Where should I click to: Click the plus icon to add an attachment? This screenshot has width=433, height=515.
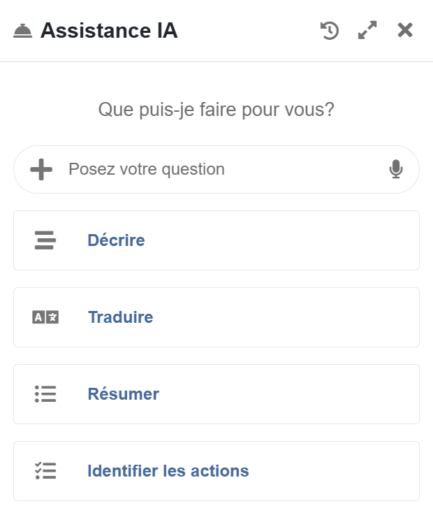[x=41, y=169]
